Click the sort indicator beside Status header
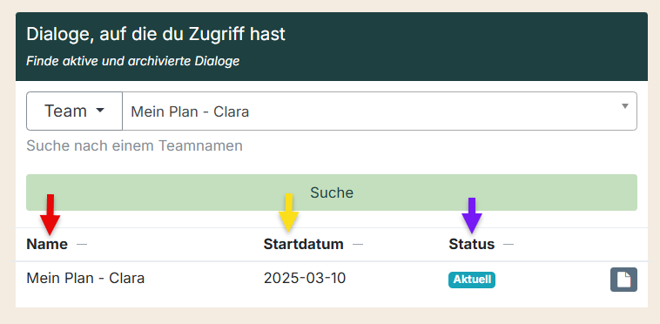The width and height of the screenshot is (660, 324). 508,244
